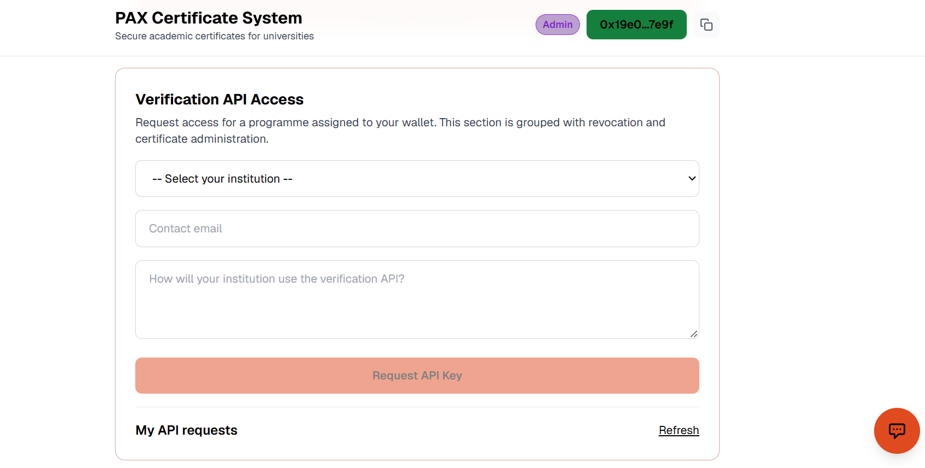Click the Admin role badge
Screen dimensions: 925x468
558,25
